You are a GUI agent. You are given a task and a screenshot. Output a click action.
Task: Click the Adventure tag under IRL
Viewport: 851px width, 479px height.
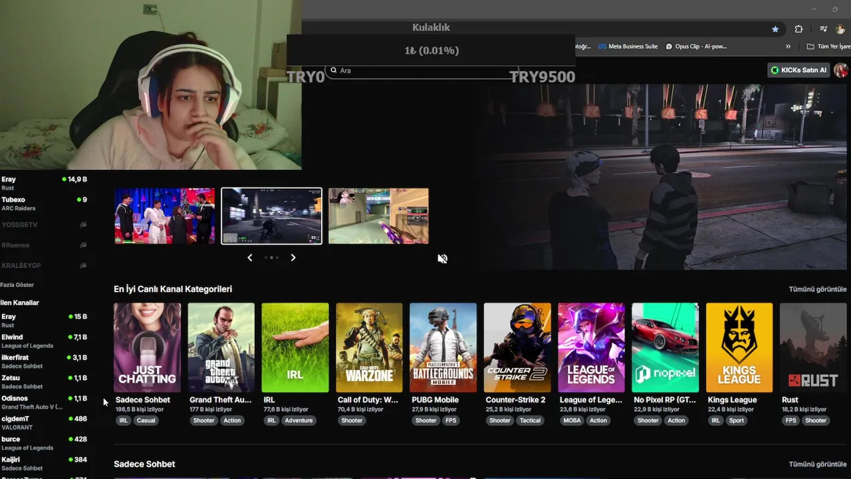click(299, 420)
